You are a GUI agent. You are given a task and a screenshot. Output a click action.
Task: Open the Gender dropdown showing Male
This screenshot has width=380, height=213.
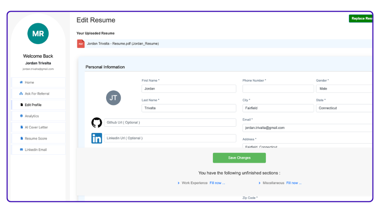click(344, 89)
